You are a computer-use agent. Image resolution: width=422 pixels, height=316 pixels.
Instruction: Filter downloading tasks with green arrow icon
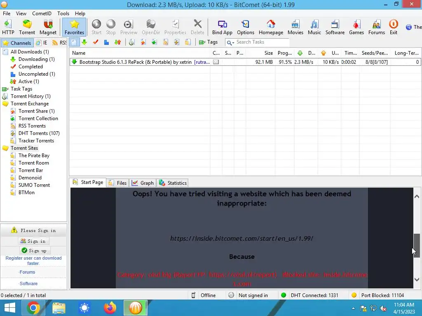(x=84, y=42)
